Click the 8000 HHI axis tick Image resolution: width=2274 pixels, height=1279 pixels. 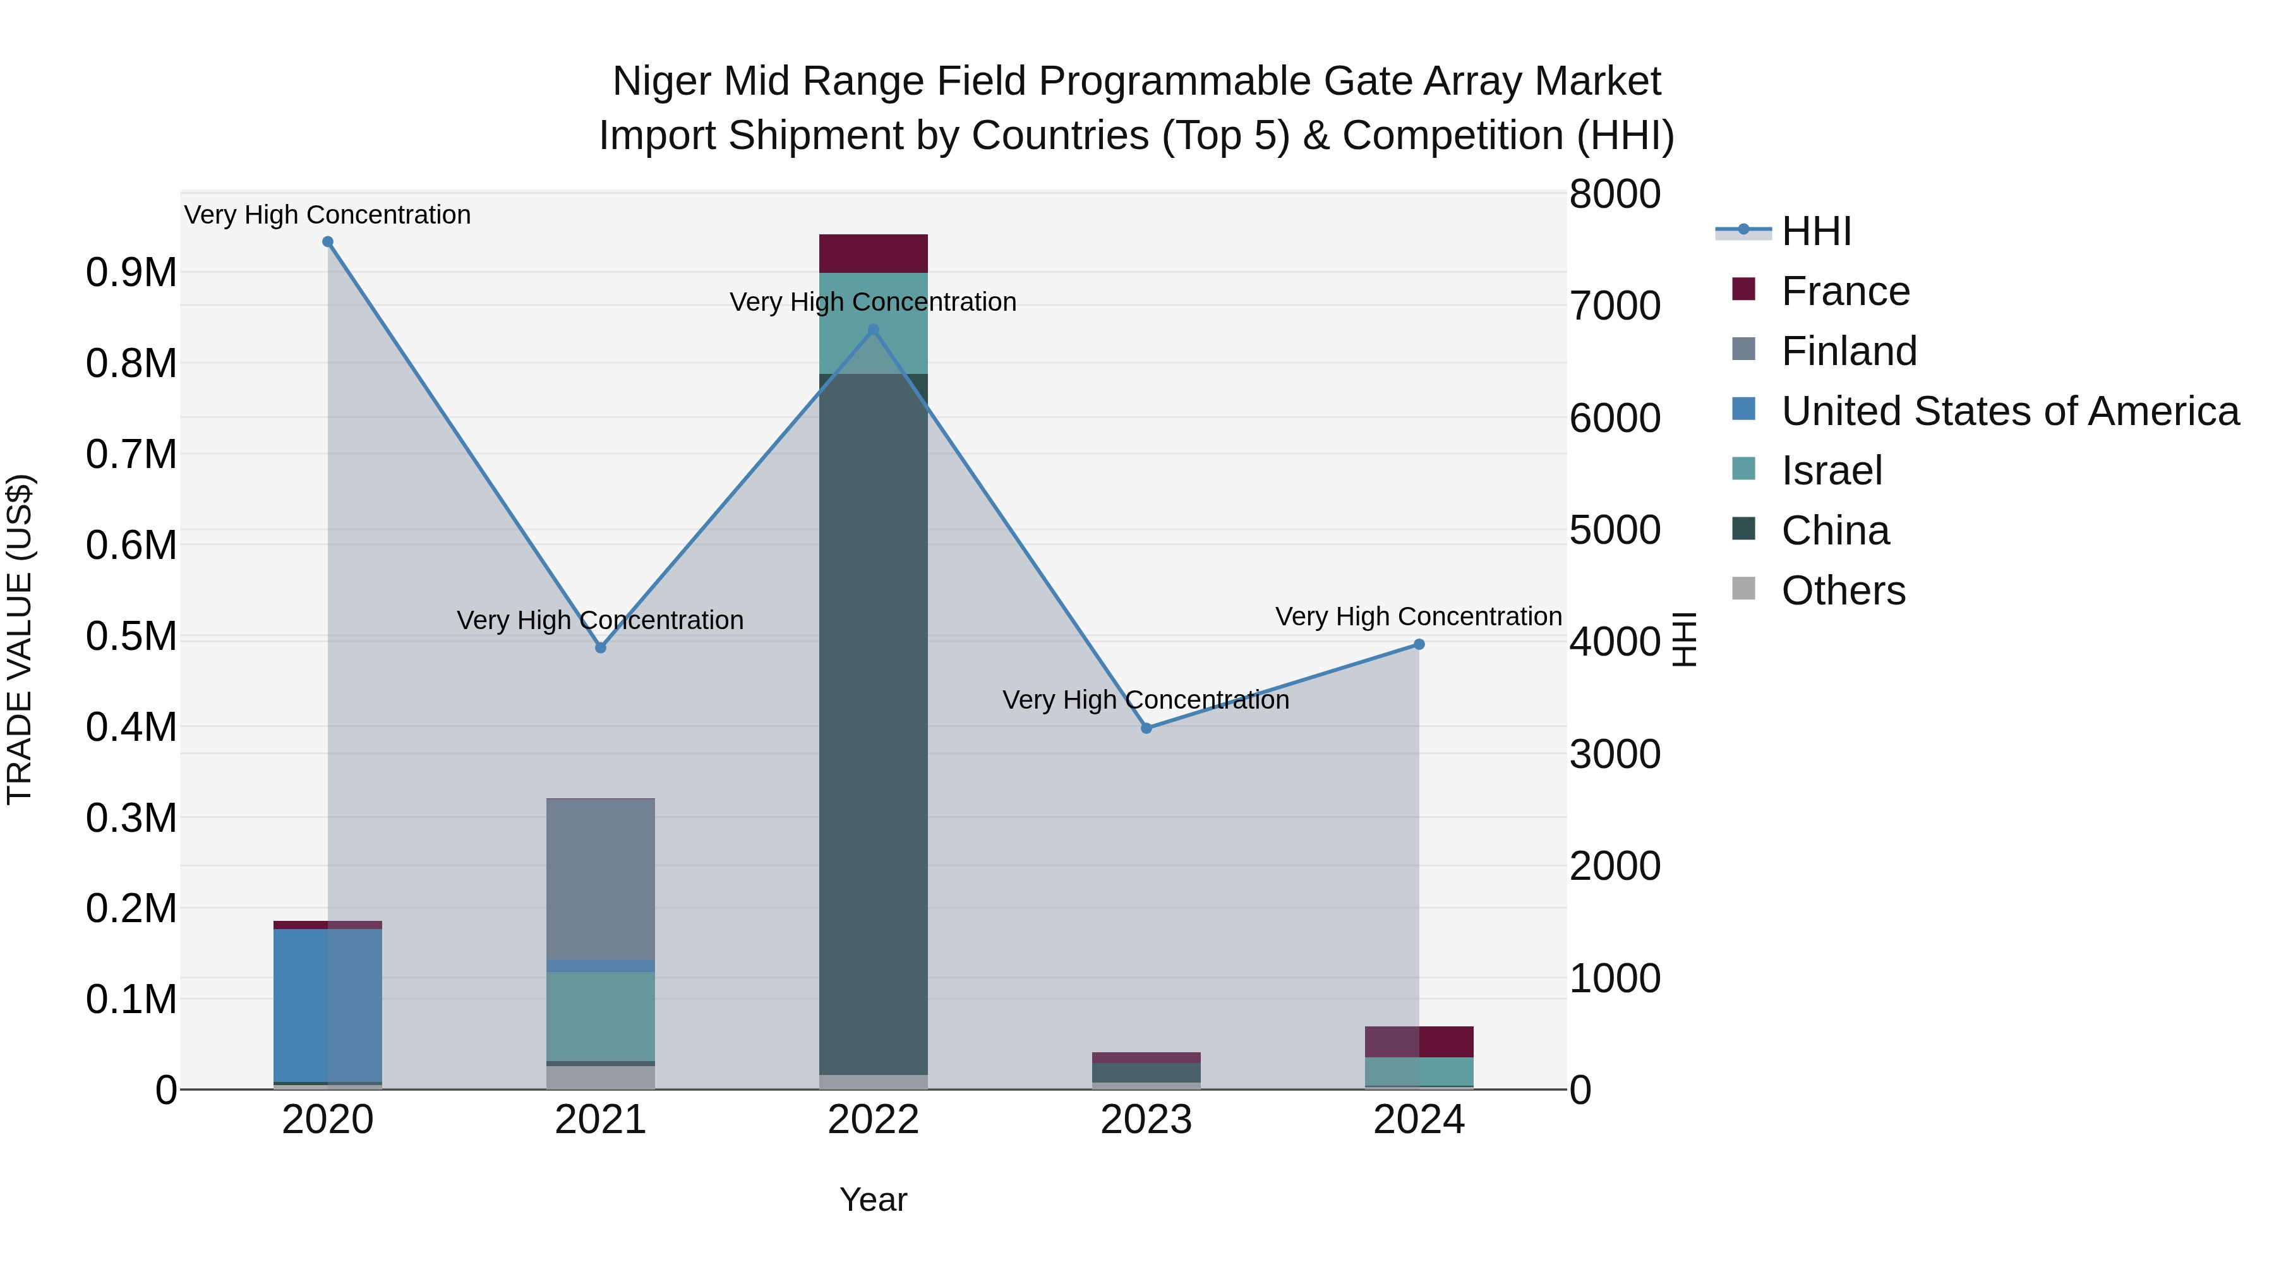pos(1615,194)
